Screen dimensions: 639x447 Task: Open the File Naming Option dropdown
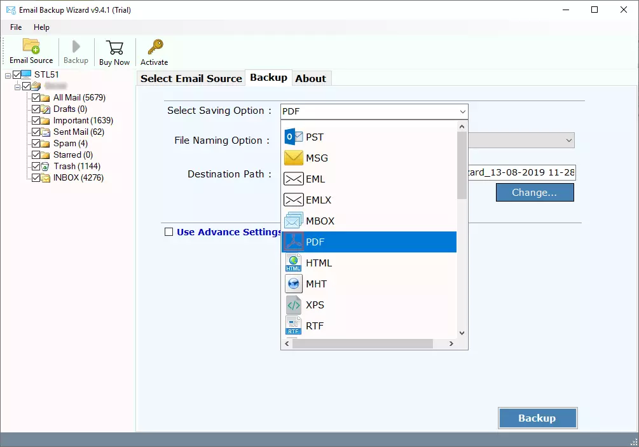coord(568,141)
